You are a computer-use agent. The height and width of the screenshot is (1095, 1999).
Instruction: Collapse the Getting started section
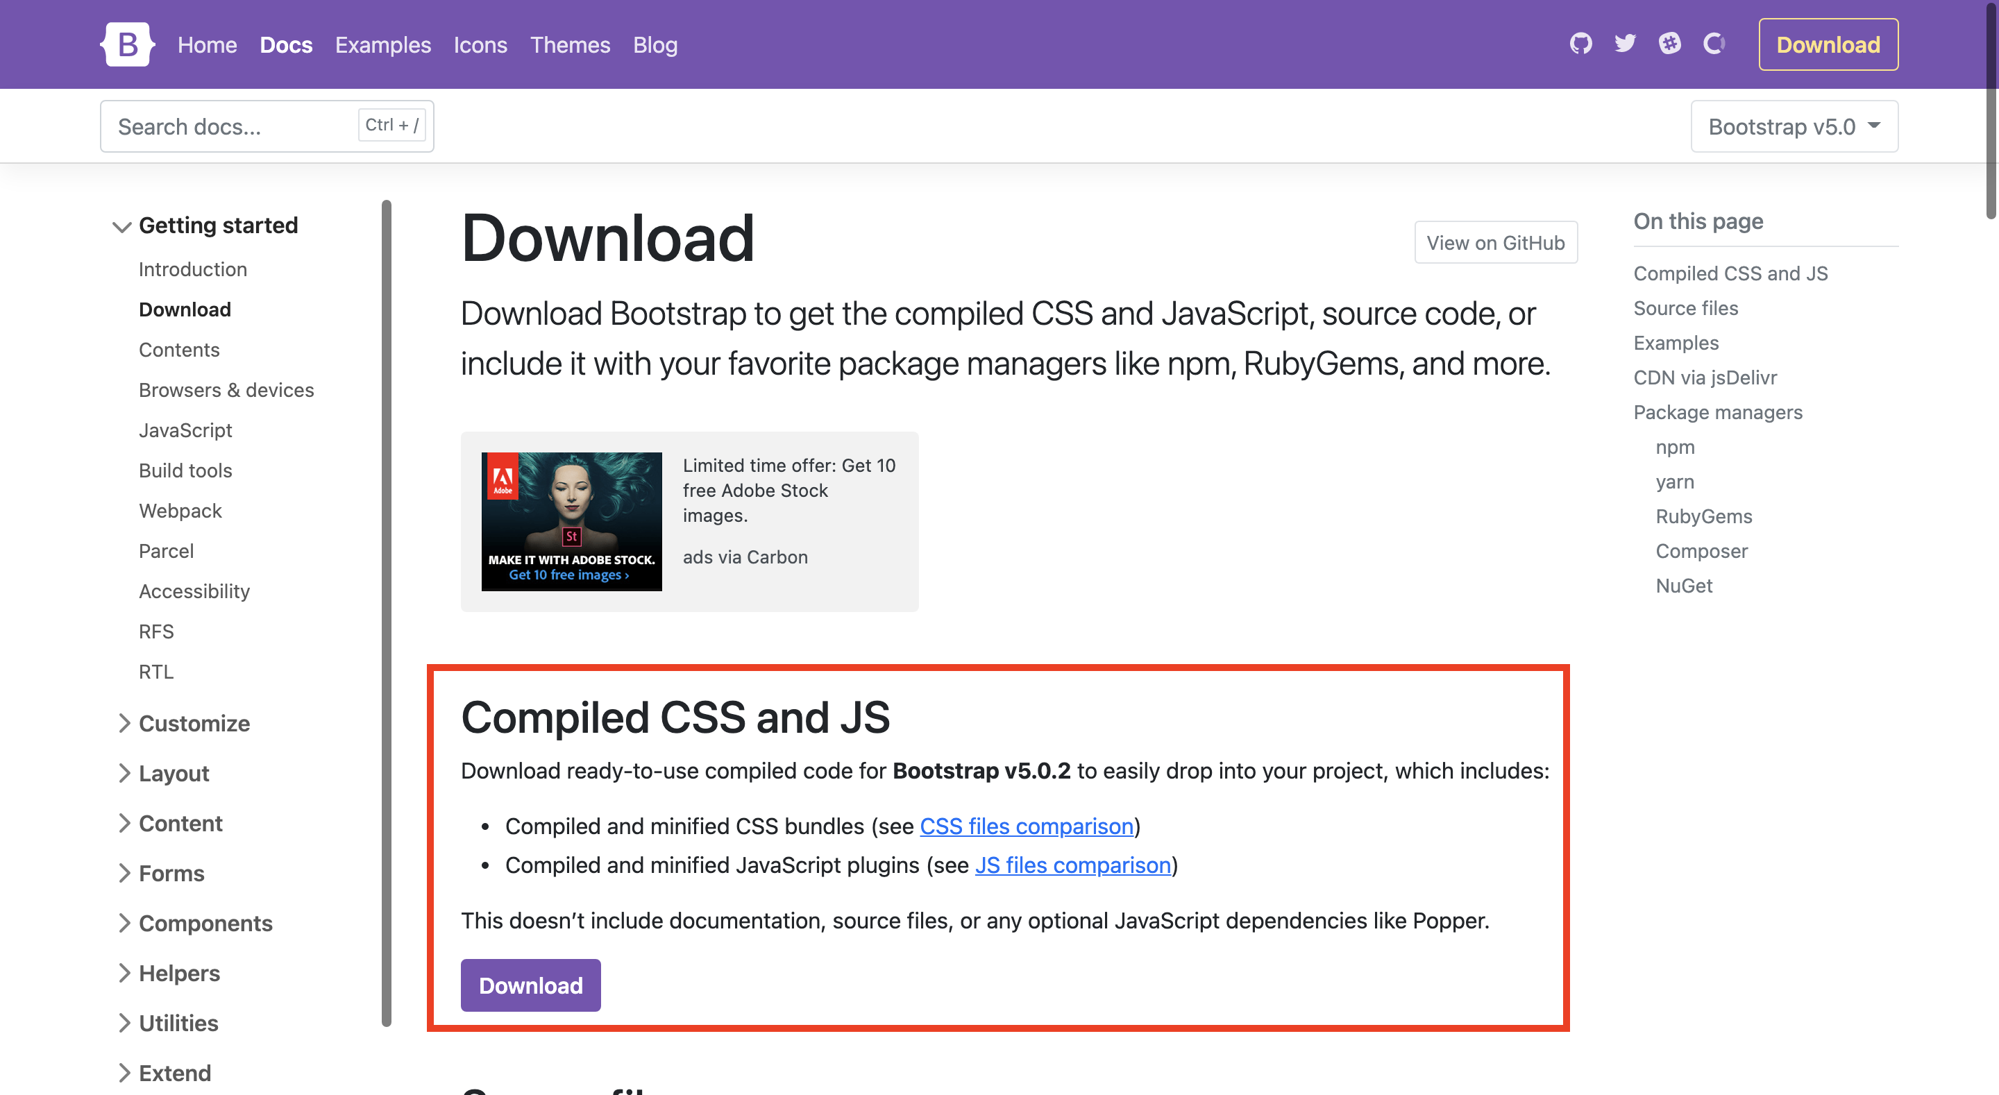click(205, 225)
